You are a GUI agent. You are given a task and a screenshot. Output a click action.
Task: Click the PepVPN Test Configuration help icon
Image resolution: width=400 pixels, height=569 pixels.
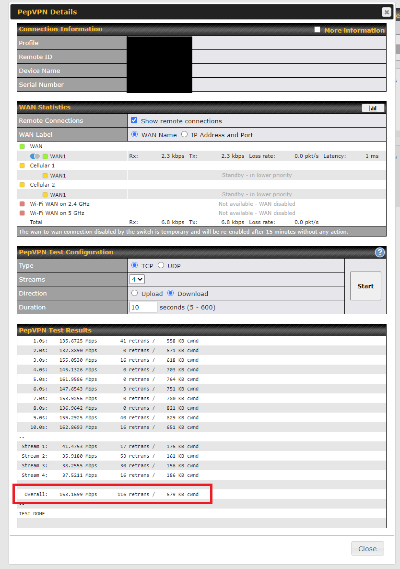[380, 252]
